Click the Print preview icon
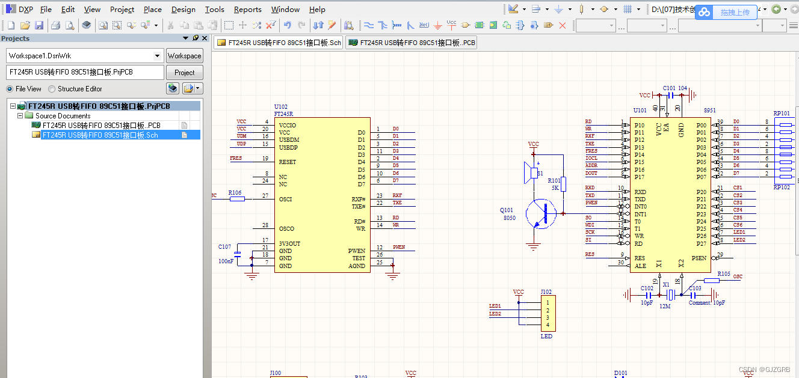The image size is (799, 378). tap(70, 25)
